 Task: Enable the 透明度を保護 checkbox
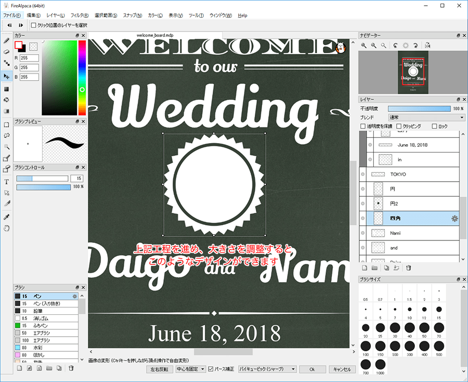point(363,126)
